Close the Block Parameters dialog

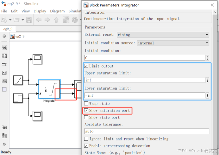[212, 5]
